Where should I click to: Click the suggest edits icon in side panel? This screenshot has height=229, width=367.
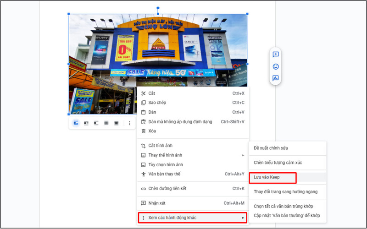(x=276, y=78)
